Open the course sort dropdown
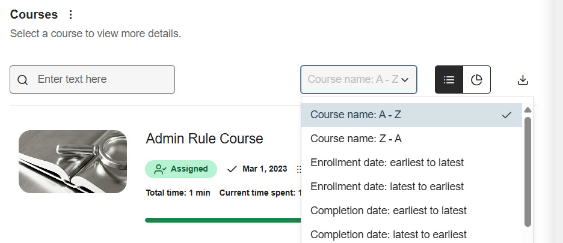This screenshot has width=563, height=243. [x=354, y=79]
